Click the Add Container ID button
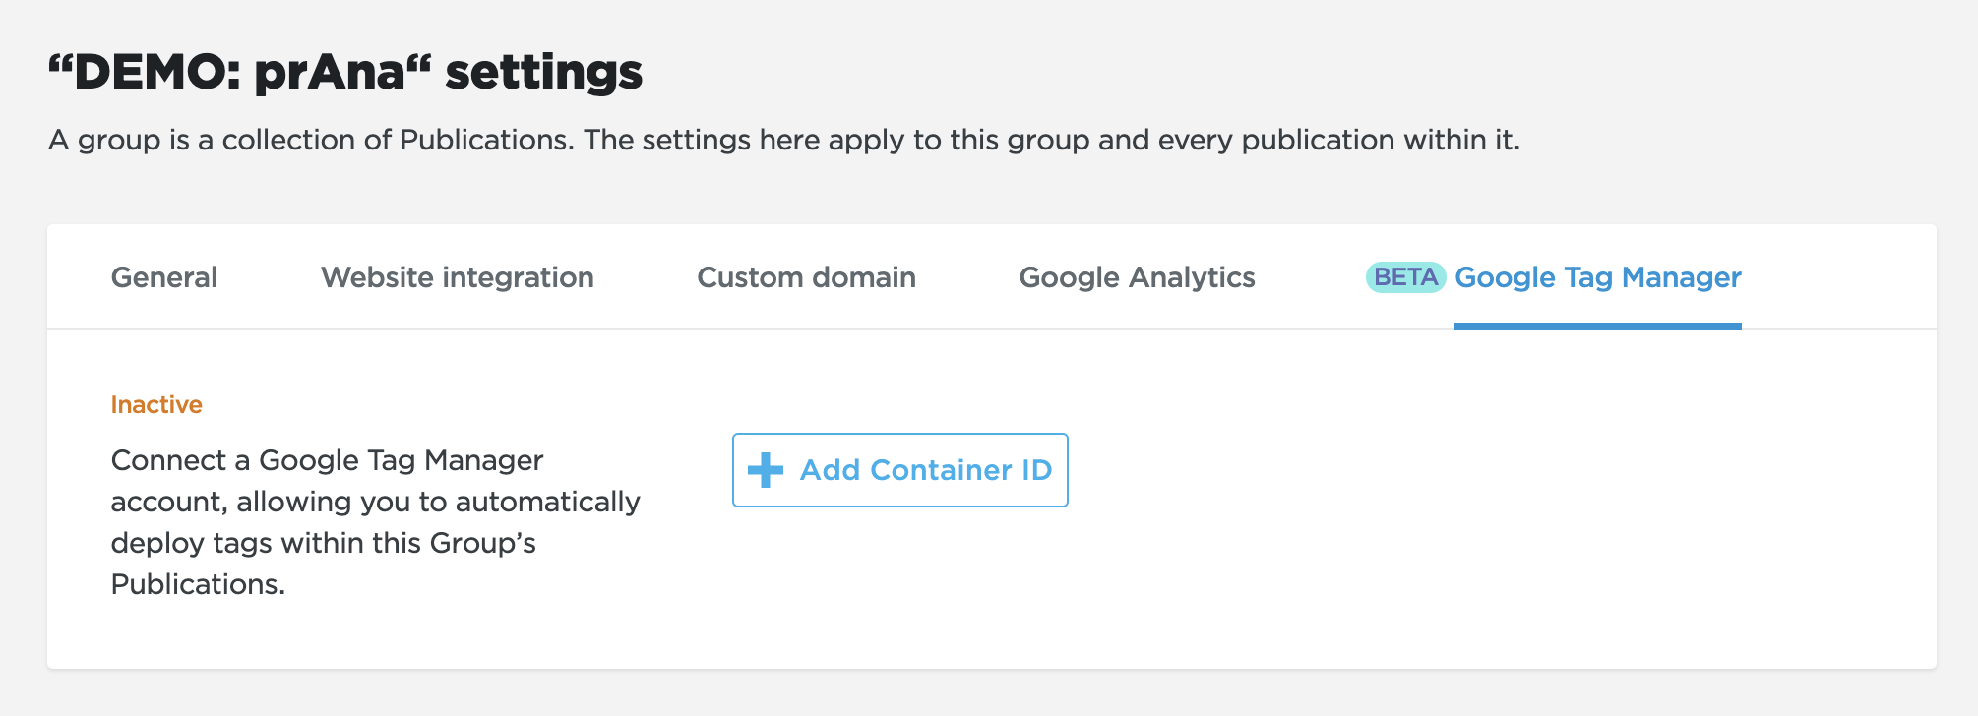 [900, 470]
